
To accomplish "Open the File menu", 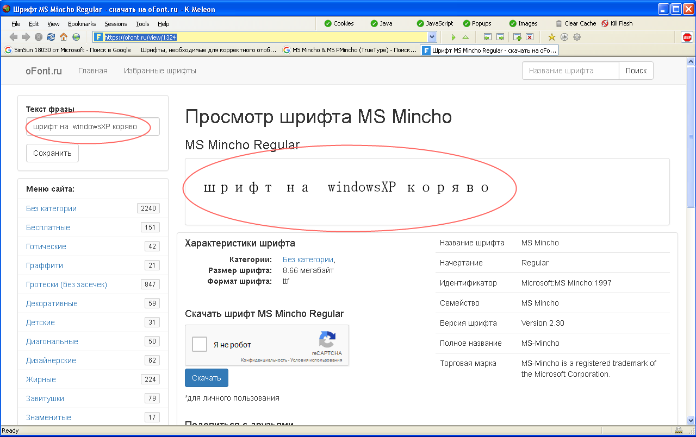I will point(16,24).
